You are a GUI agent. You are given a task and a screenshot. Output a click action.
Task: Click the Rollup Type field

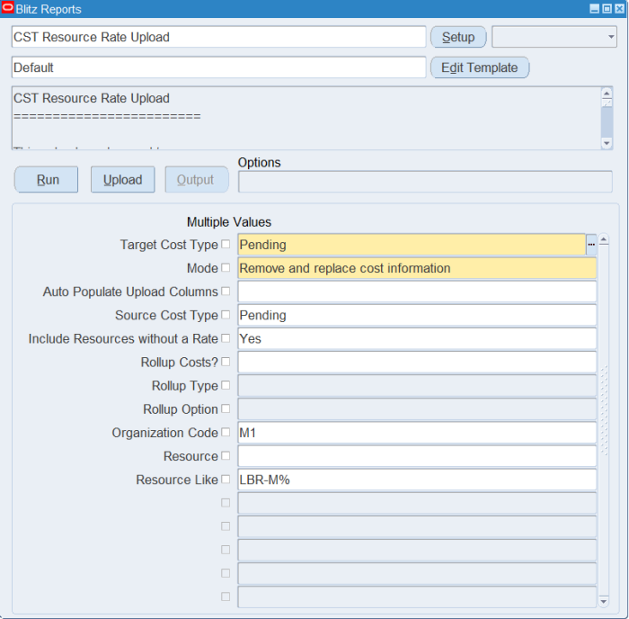click(x=417, y=386)
